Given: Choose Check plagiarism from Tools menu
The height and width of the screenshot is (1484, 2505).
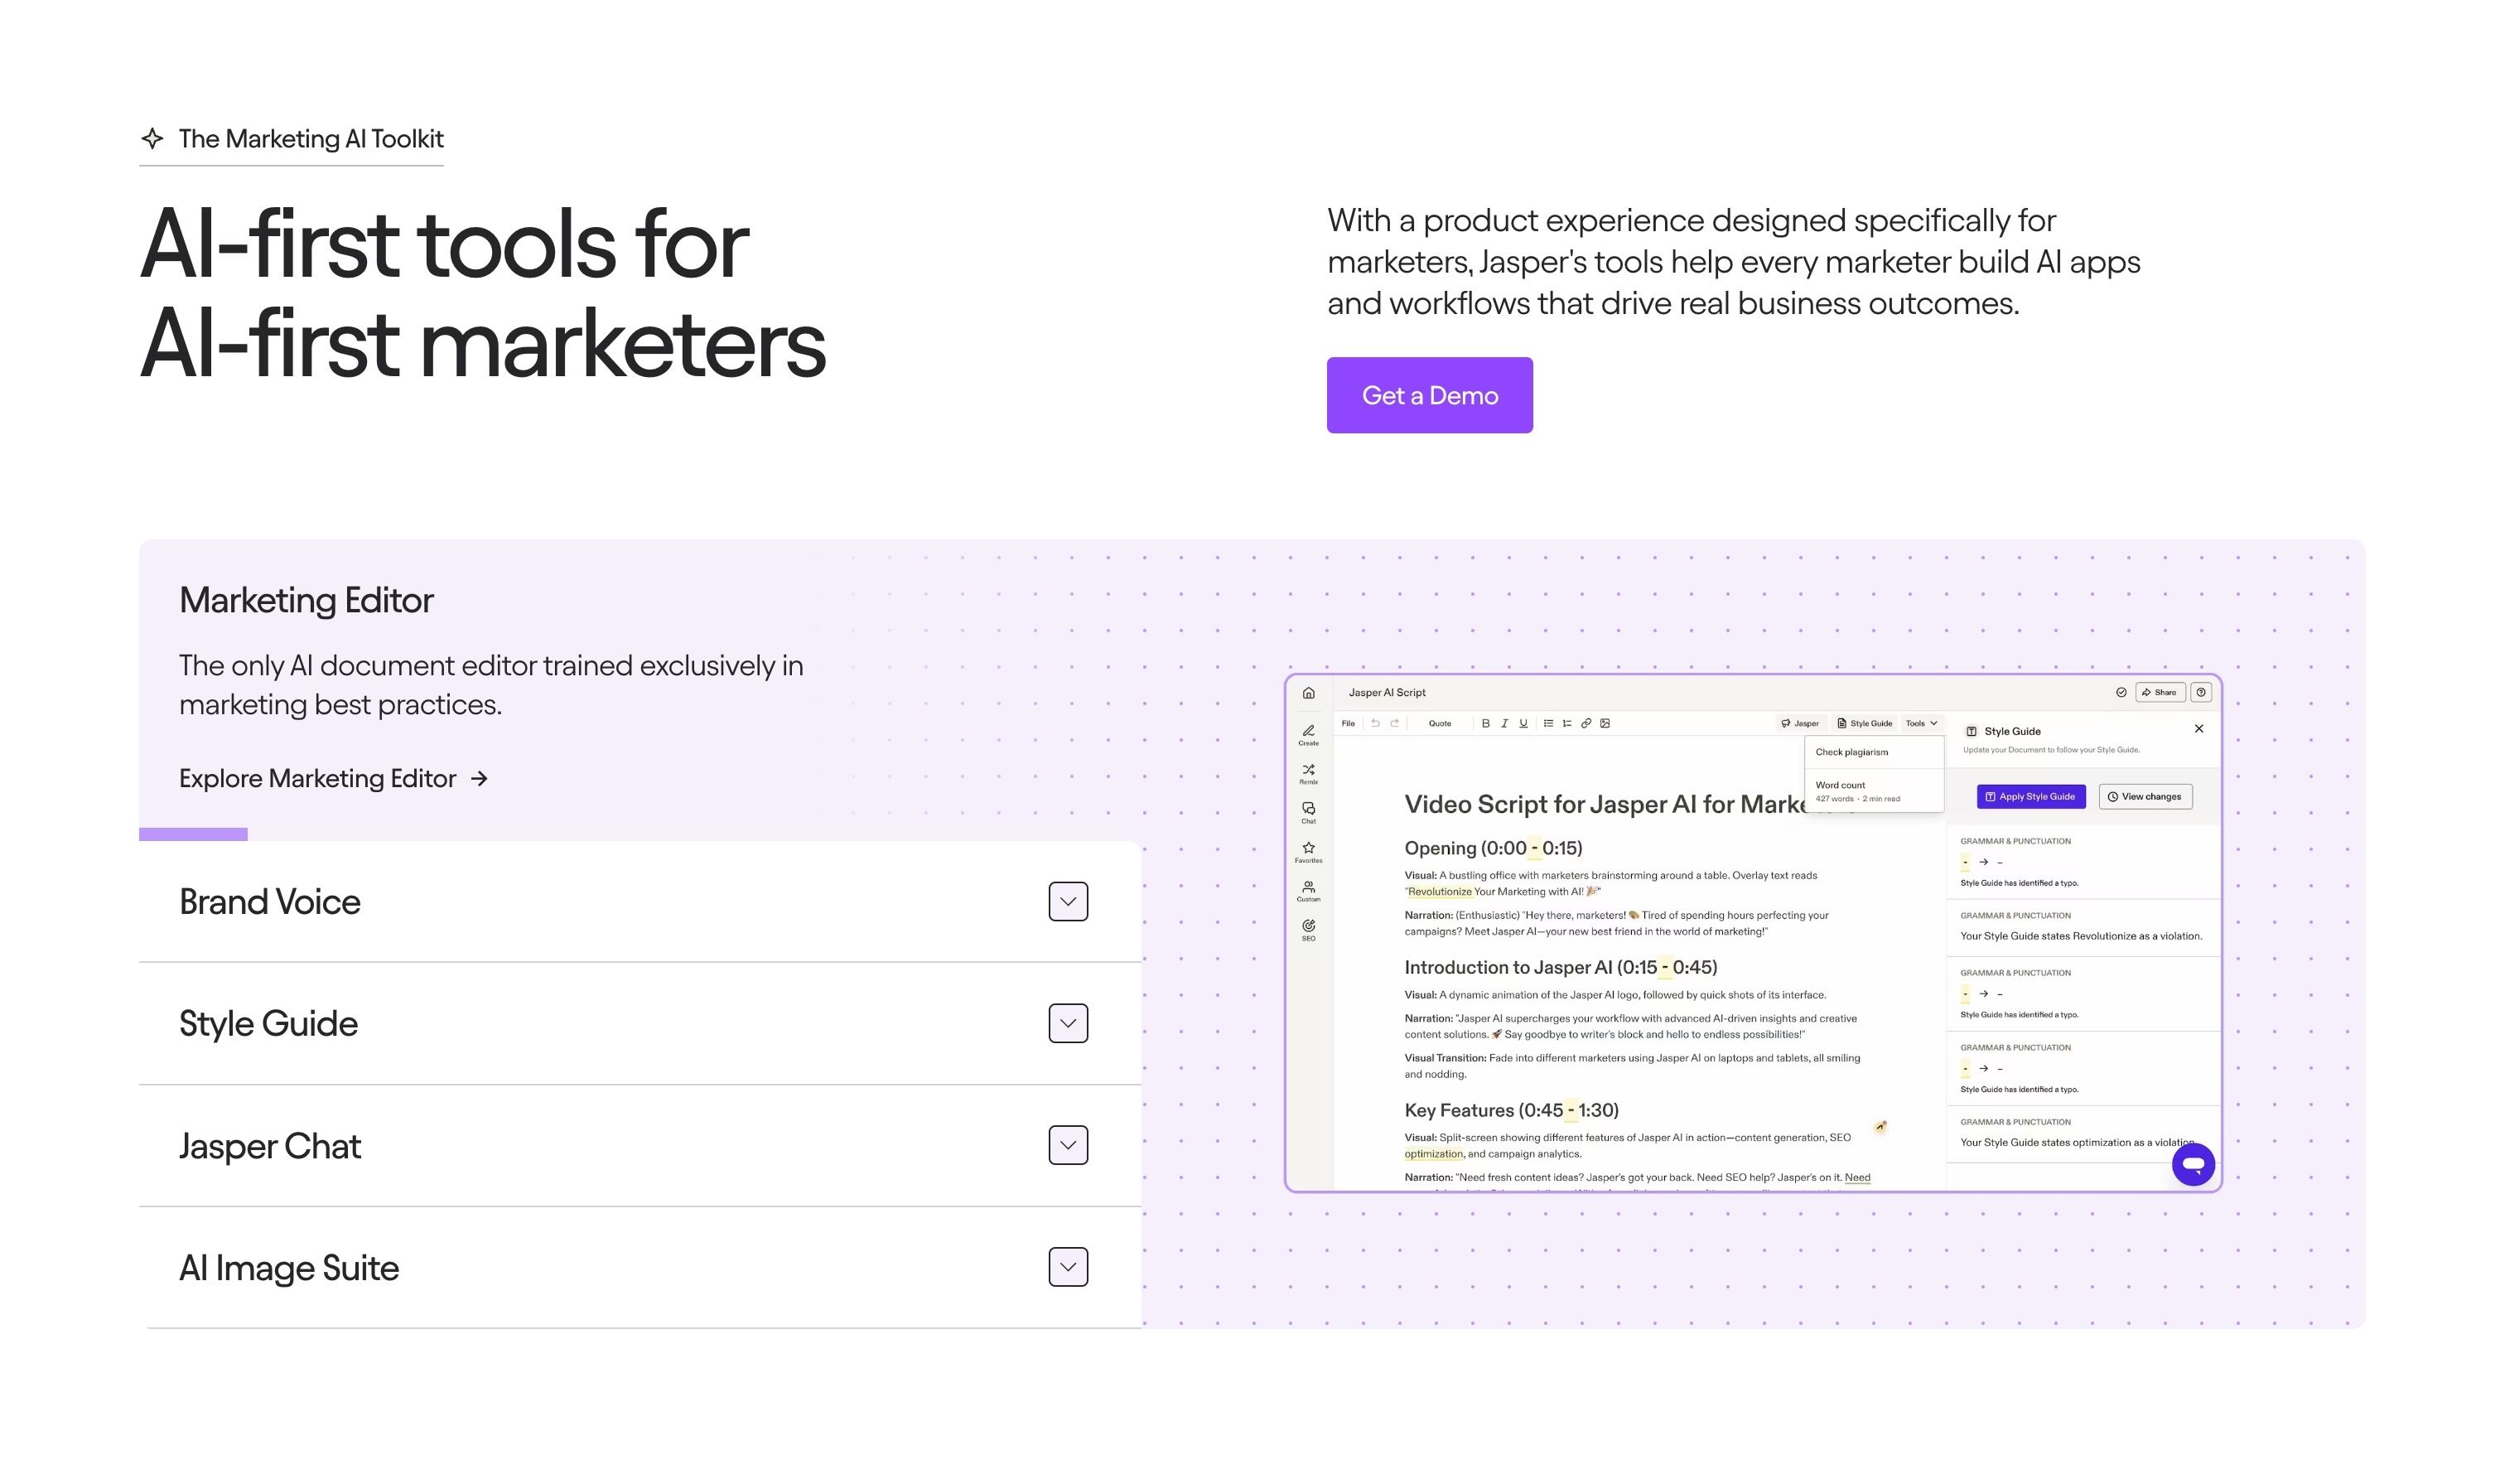Looking at the screenshot, I should click(x=1875, y=752).
